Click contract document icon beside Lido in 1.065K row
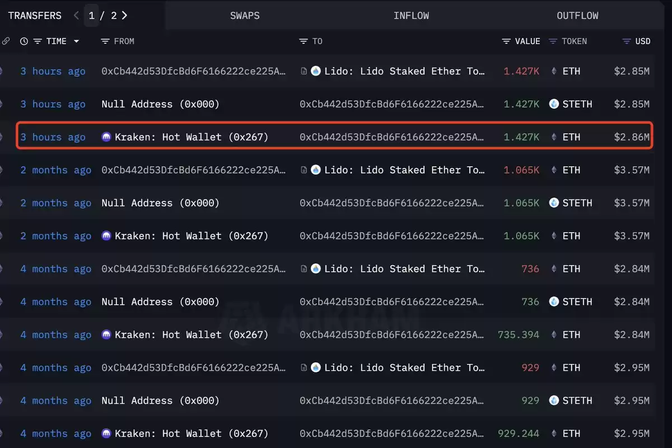 pyautogui.click(x=304, y=170)
